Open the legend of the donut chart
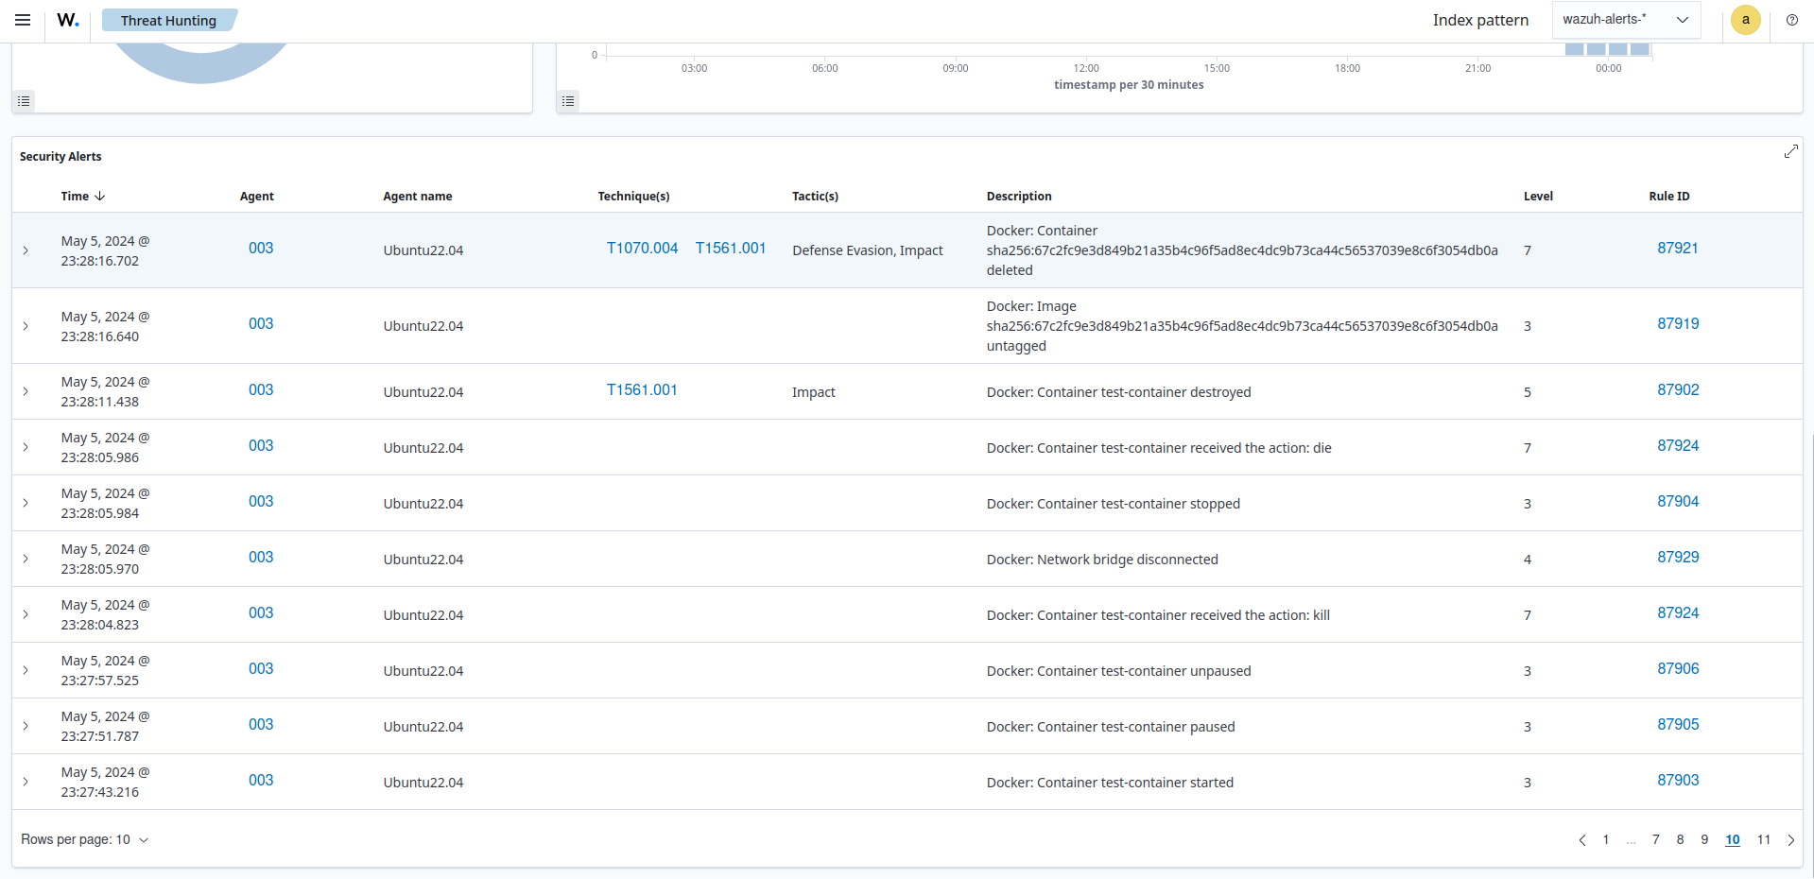The width and height of the screenshot is (1814, 879). 24,100
